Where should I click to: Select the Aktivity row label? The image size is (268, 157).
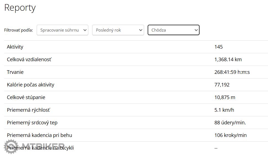pyautogui.click(x=15, y=47)
